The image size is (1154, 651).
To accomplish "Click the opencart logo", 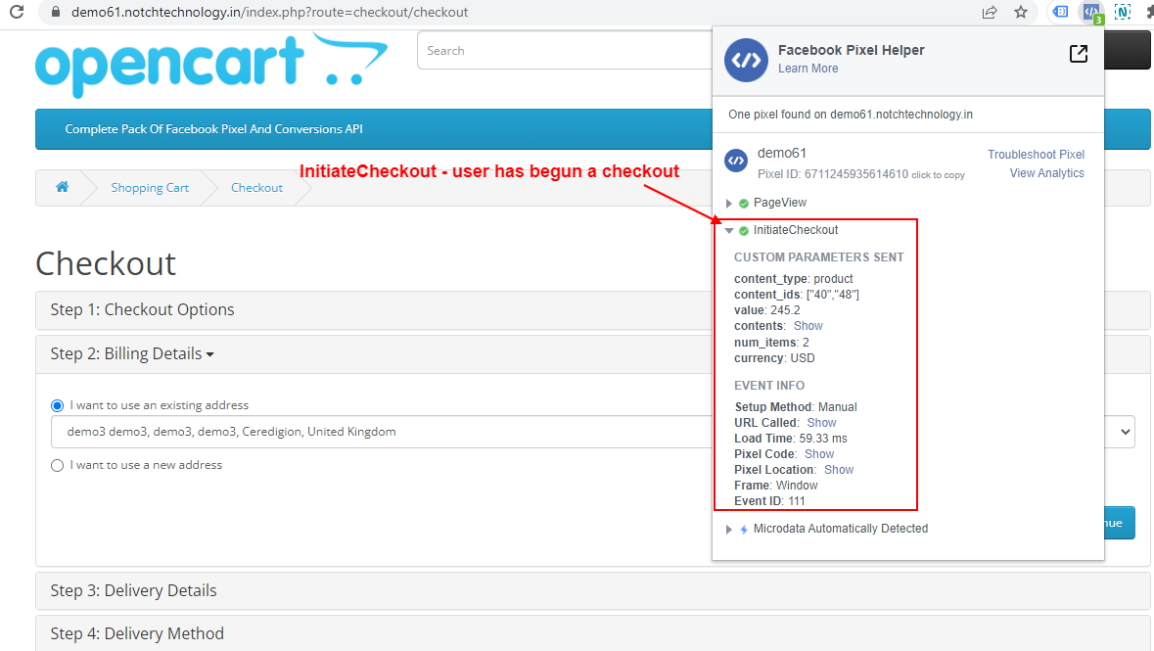I will click(x=211, y=65).
